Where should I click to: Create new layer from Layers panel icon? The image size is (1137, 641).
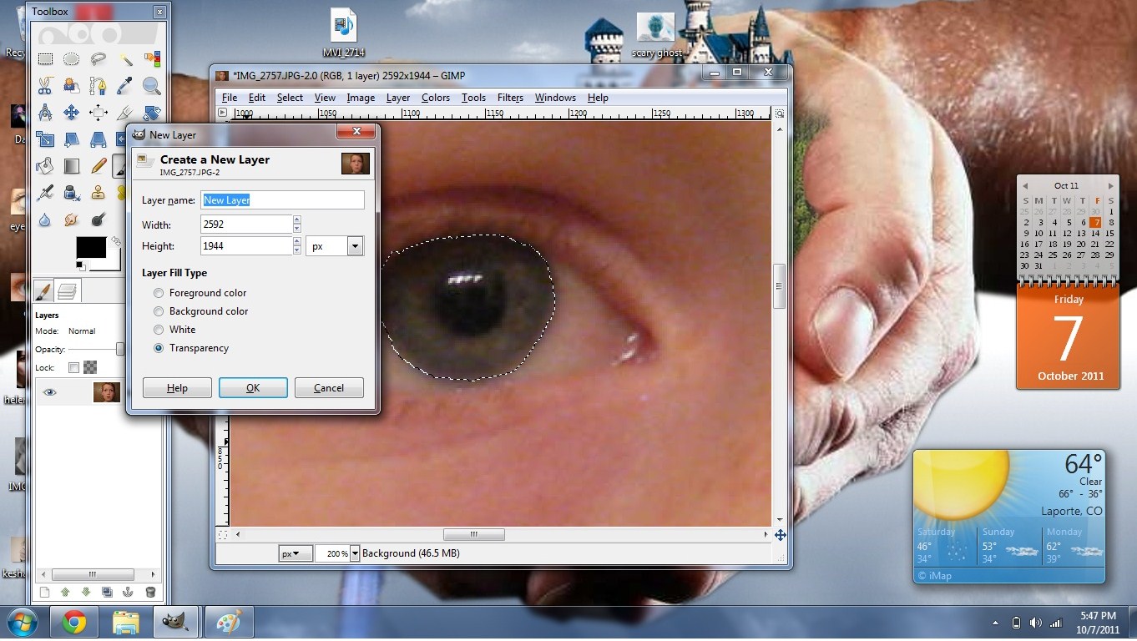click(x=43, y=592)
